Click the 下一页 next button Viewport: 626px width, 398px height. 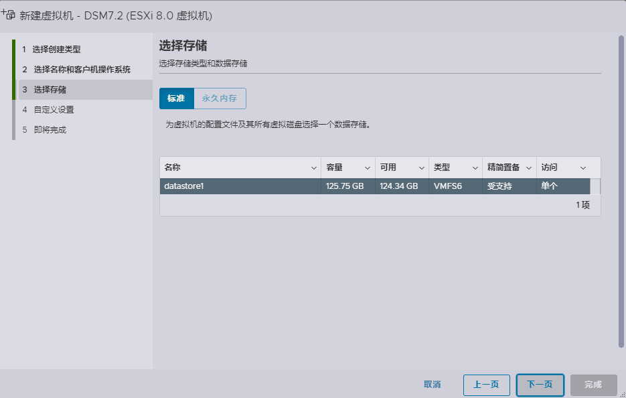pos(540,385)
